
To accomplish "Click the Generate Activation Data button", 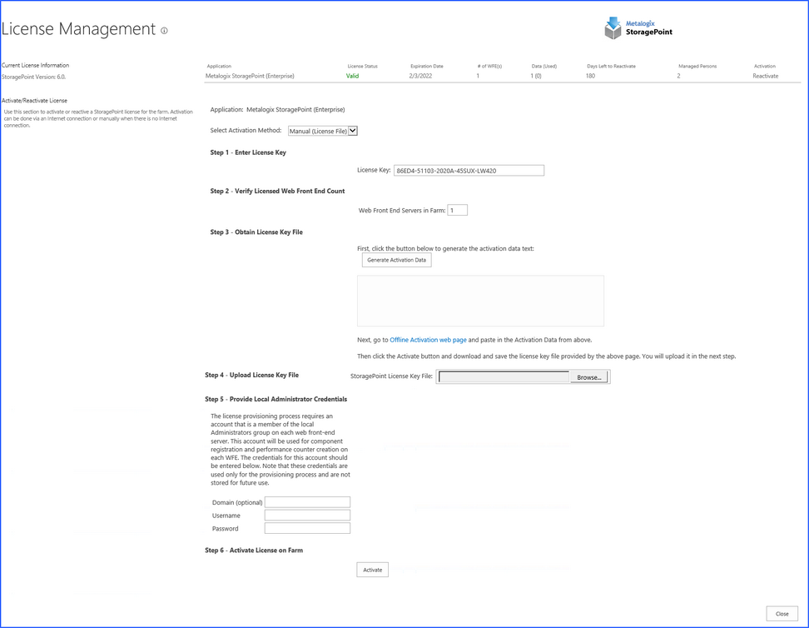I will (396, 261).
